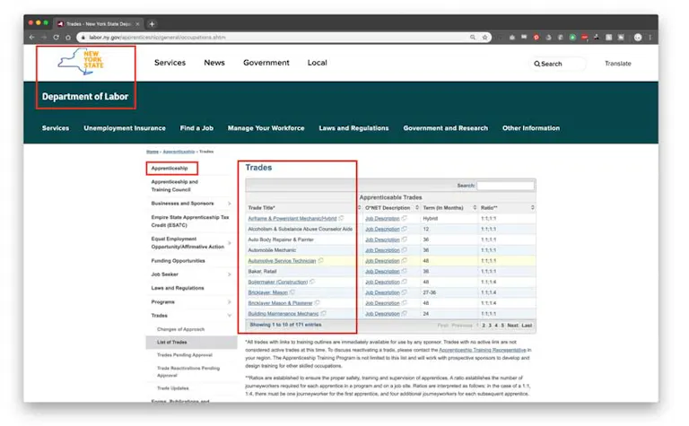Bookmark page with the star icon
This screenshot has width=689, height=426.
pos(485,38)
